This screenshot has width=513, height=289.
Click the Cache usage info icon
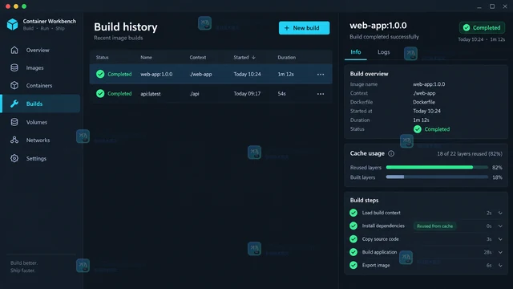[x=391, y=153]
